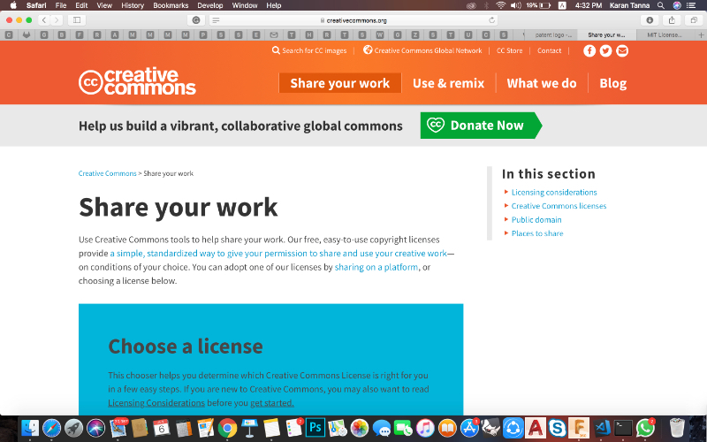707x442 pixels.
Task: Go back with Safari's back arrow
Action: coord(44,19)
